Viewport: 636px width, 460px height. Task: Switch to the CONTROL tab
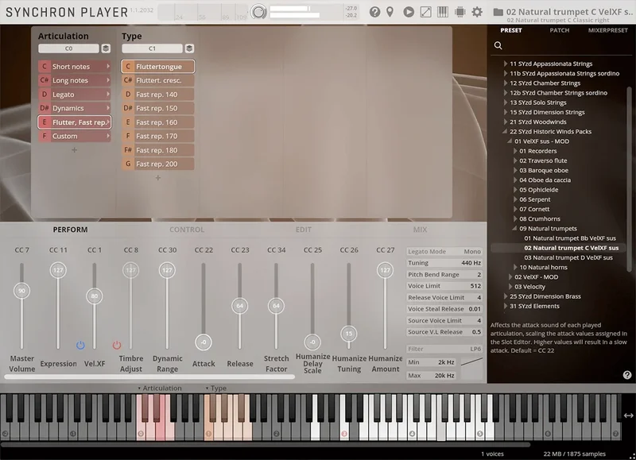click(187, 230)
